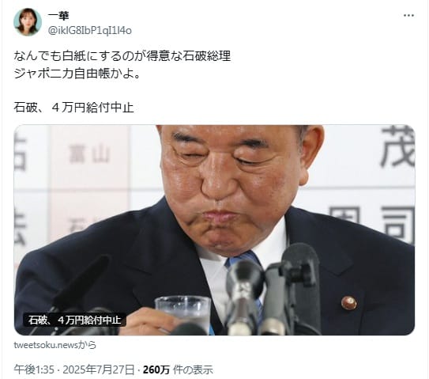
Task: Click the blue striped necktie in photo
Action: (243, 274)
